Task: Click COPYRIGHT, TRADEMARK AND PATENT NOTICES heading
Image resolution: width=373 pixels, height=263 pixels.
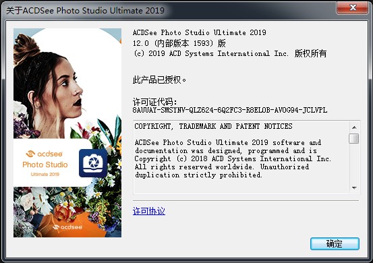Action: (213, 126)
